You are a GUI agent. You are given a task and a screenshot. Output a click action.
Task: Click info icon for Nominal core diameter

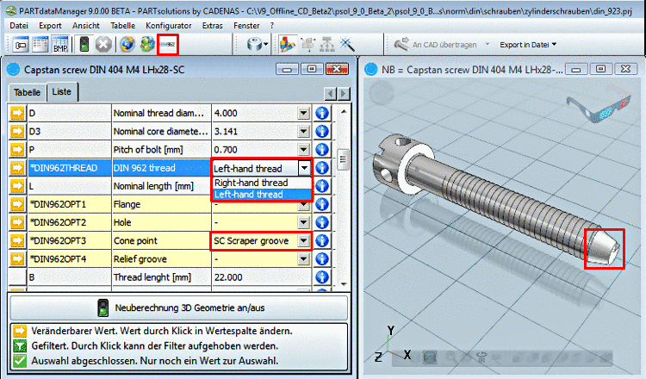322,131
